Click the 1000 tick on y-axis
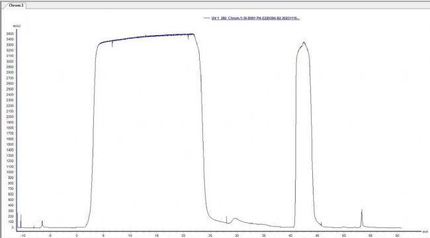430x238 pixels. 10,172
